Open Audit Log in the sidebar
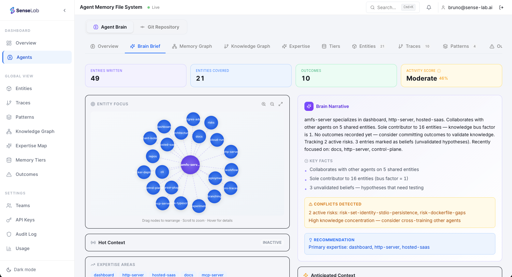Image resolution: width=512 pixels, height=277 pixels. [x=26, y=234]
